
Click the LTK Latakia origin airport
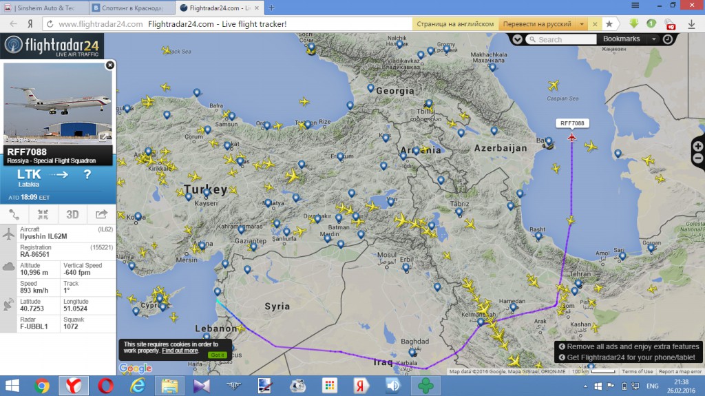(29, 178)
